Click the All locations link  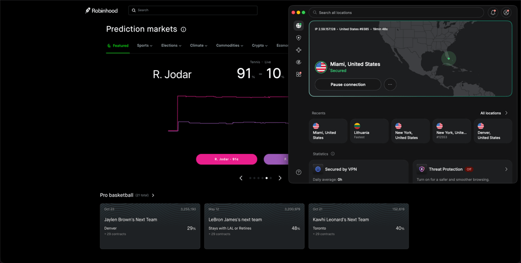click(x=490, y=113)
